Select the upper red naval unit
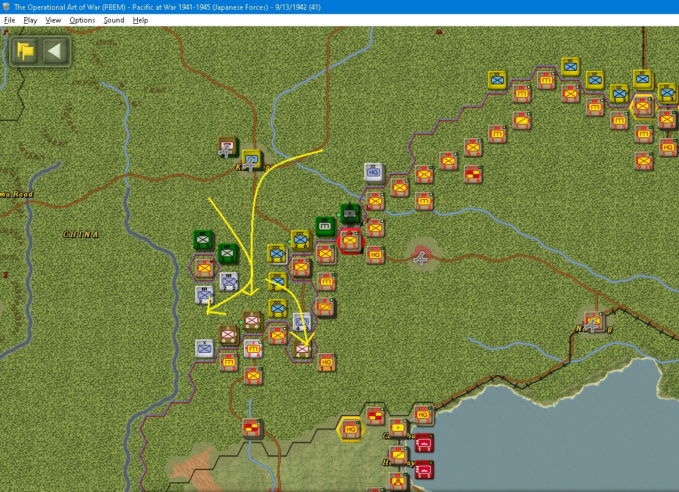The width and height of the screenshot is (679, 492). pyautogui.click(x=424, y=443)
